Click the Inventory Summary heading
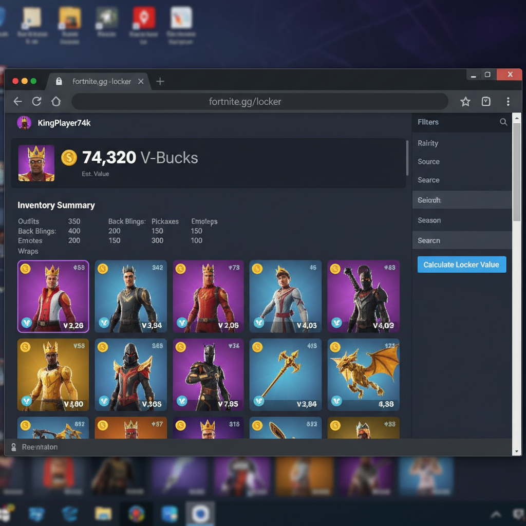 coord(57,205)
